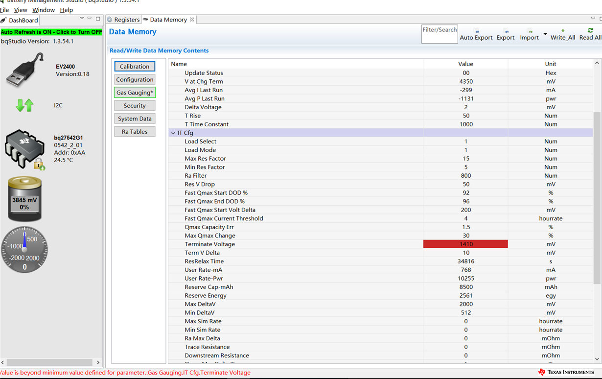
Task: Open the Gas Gauging category
Action: click(135, 93)
